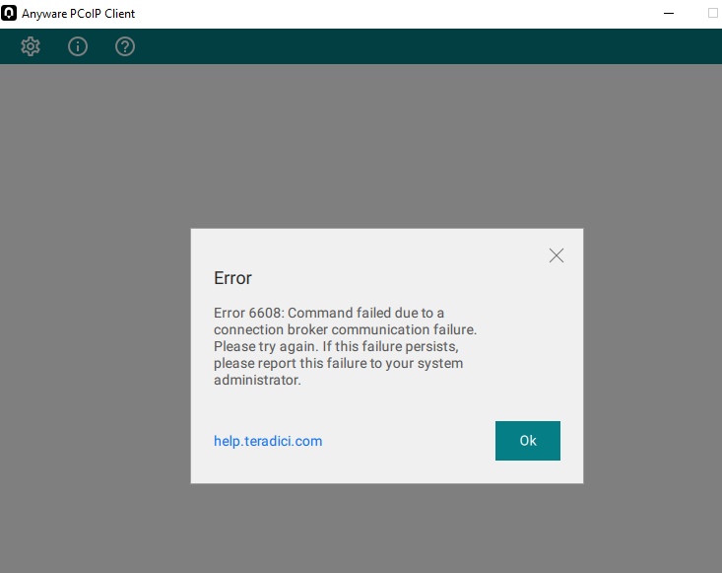Click the "Error" dialog heading

click(232, 278)
